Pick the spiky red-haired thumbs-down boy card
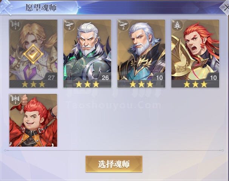 point(33,120)
